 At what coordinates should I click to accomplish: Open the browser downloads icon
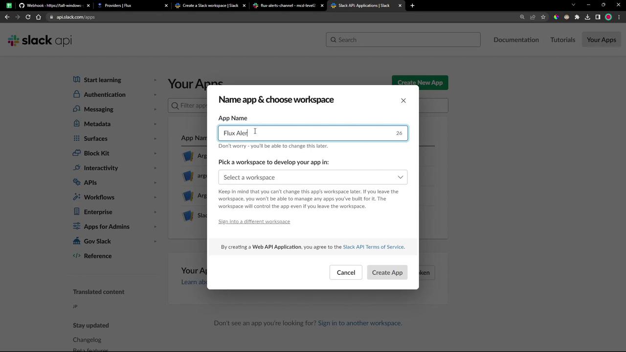587,17
